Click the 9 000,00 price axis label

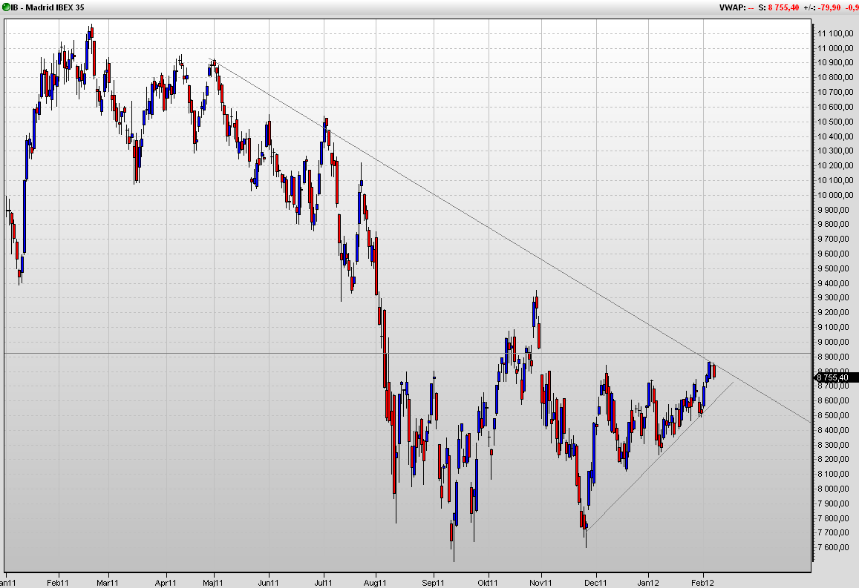(x=837, y=342)
